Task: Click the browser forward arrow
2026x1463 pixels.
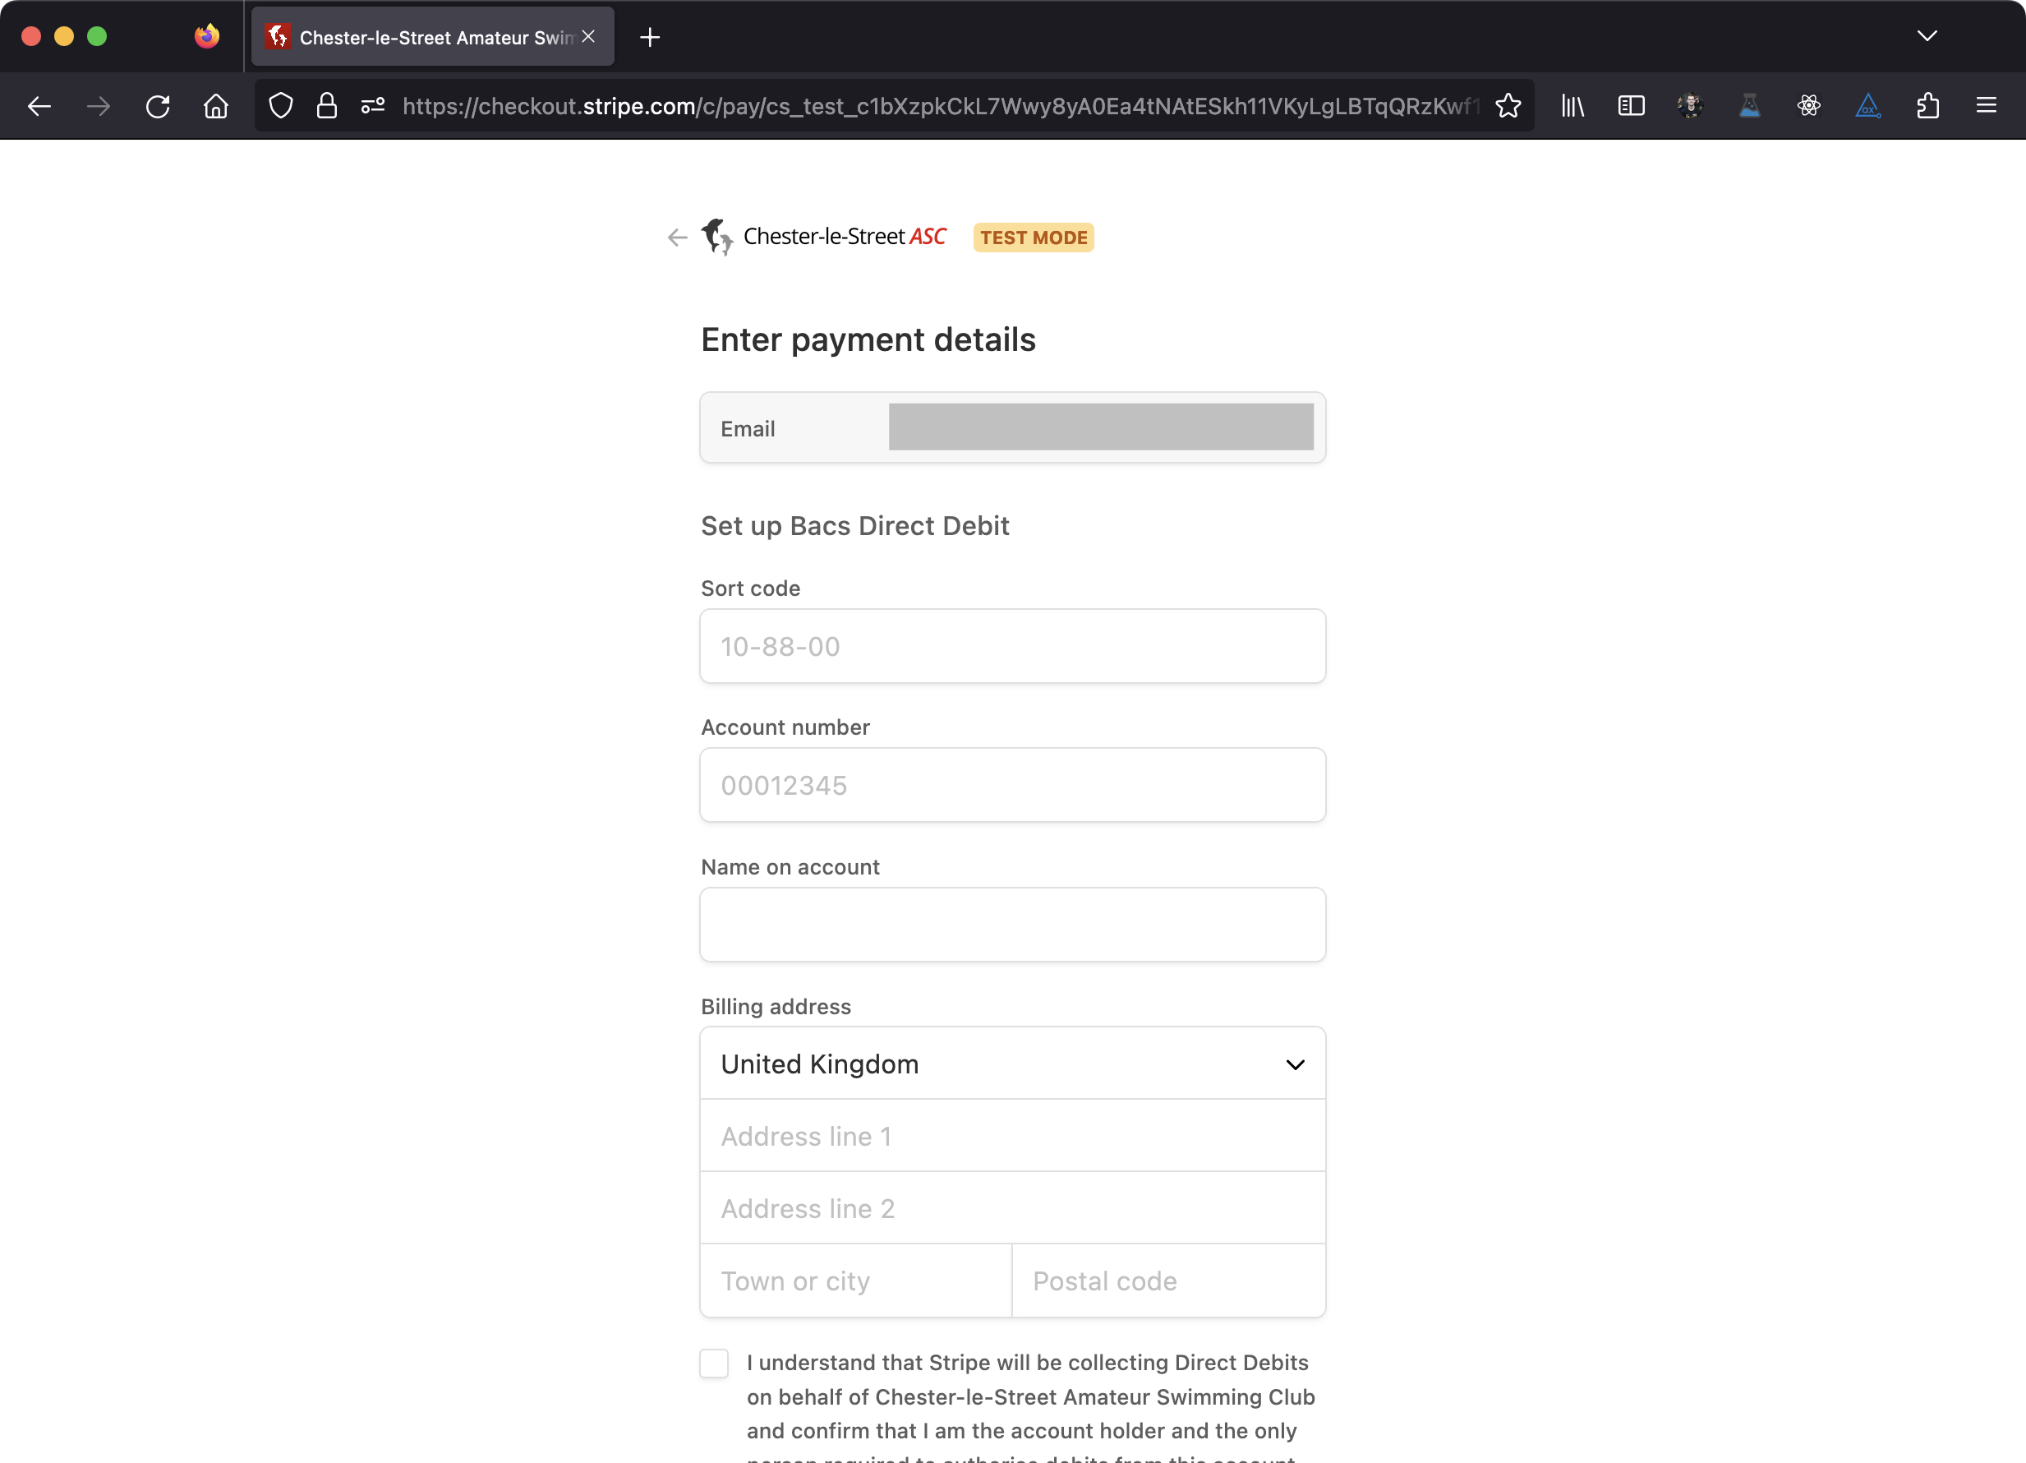Action: click(99, 106)
